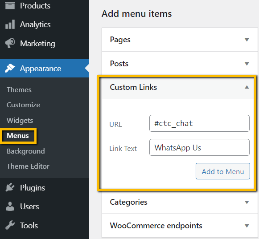259x239 pixels.
Task: Expand the WooCommerce endpoints section arrow
Action: 247,226
